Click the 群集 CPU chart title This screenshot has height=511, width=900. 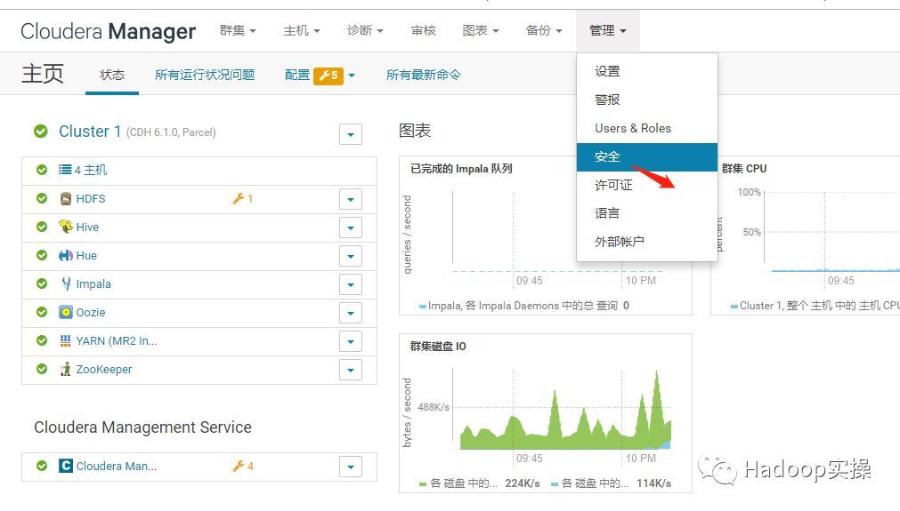coord(744,169)
